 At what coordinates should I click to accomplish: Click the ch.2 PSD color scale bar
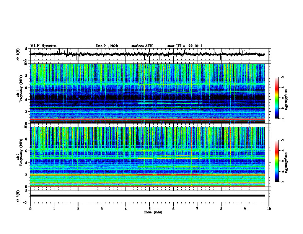pos(277,161)
